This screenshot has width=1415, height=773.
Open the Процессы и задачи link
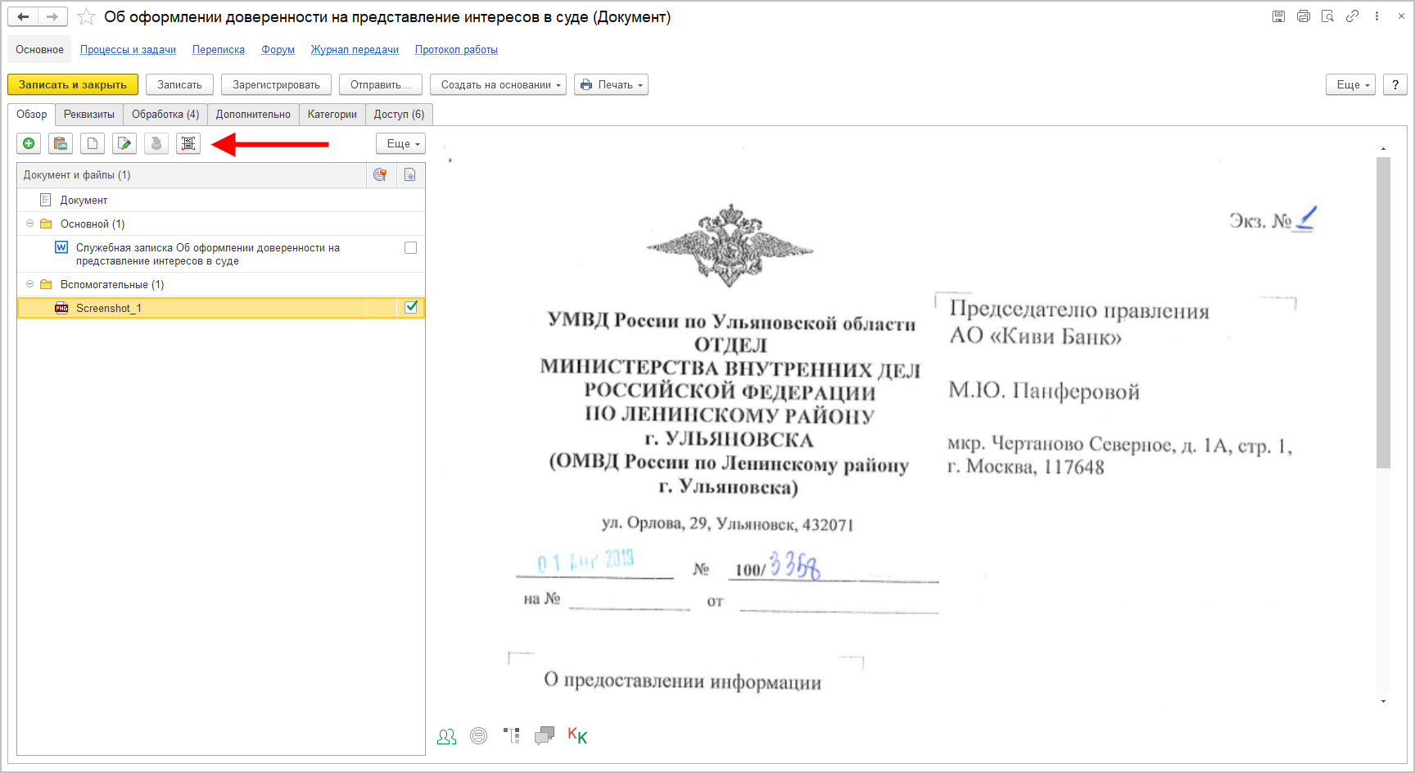pyautogui.click(x=128, y=50)
